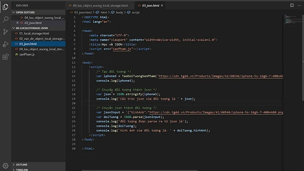Viewport: 304px width, 171px height.
Task: Click the title text 'Học về JSON'
Action: click(112, 44)
